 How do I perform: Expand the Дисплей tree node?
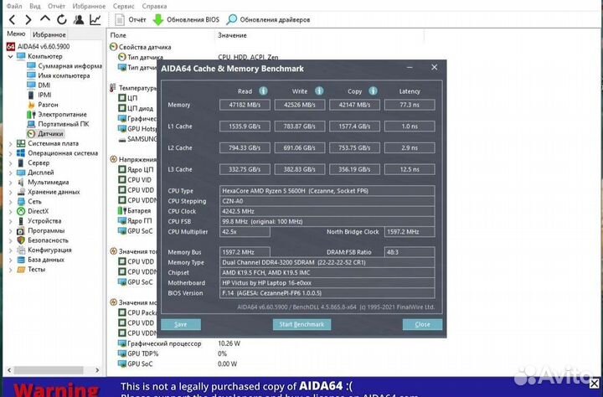[10, 173]
